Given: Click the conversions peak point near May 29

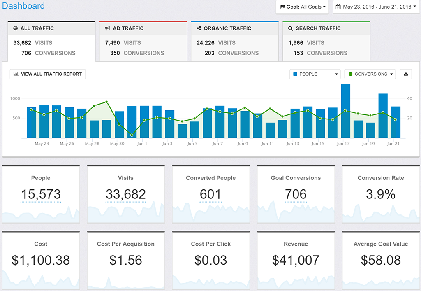Looking at the screenshot, I should tap(106, 102).
